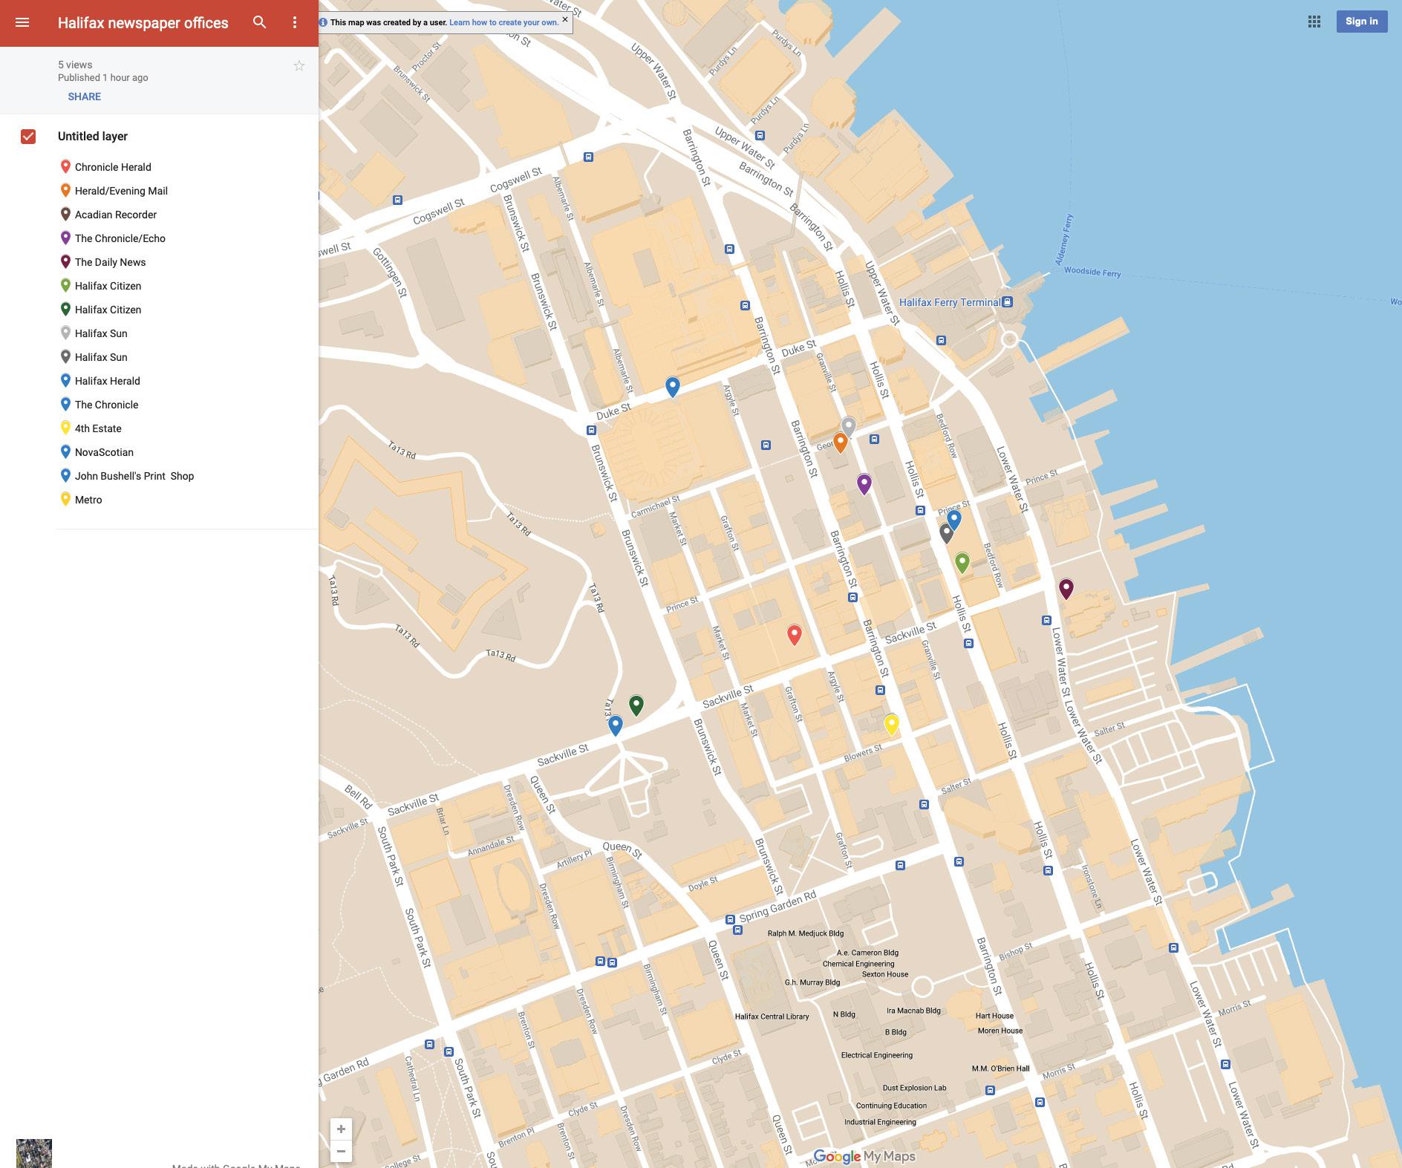Click the 'Halifax Ferry Terminal' map label
Image resolution: width=1402 pixels, height=1168 pixels.
point(950,302)
